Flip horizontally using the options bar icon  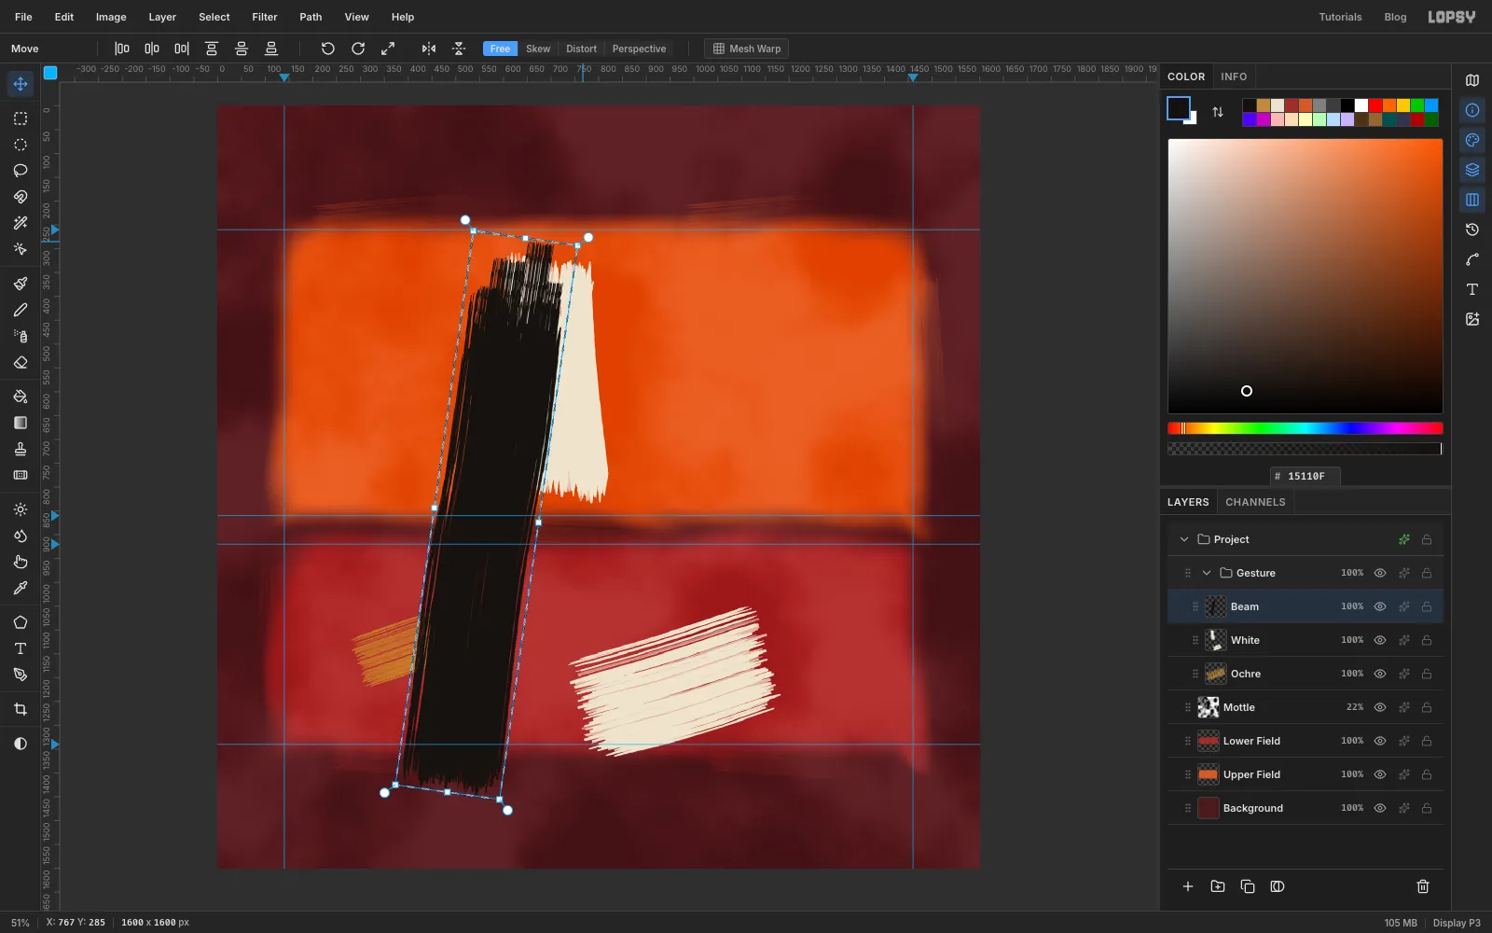(x=429, y=49)
